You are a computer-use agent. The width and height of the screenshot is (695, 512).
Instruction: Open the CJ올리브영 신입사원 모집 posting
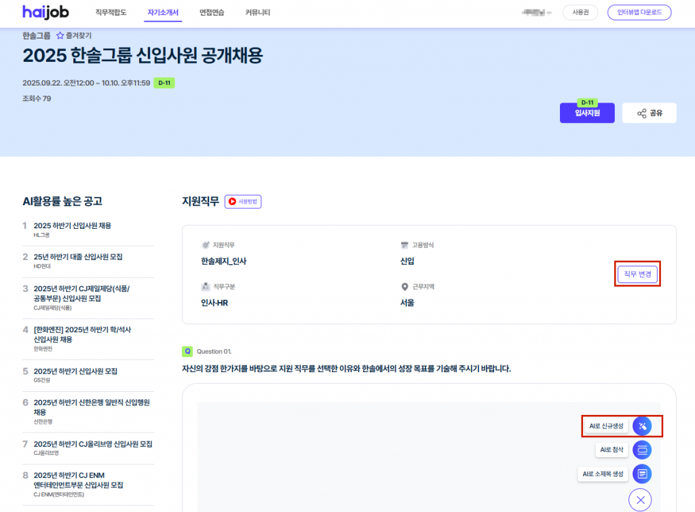pos(93,444)
